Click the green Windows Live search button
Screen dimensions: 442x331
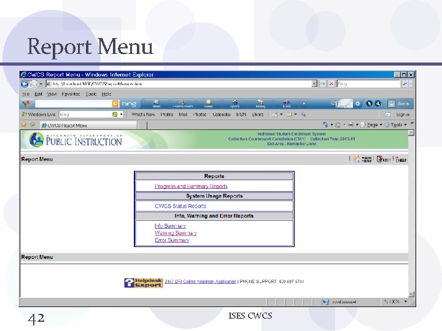tap(115, 114)
